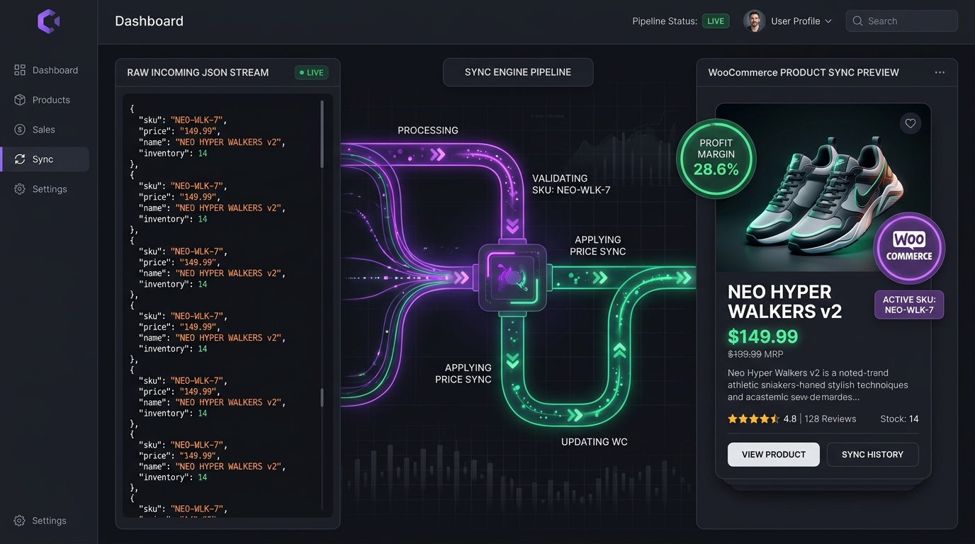Click the user avatar photo

(x=754, y=21)
